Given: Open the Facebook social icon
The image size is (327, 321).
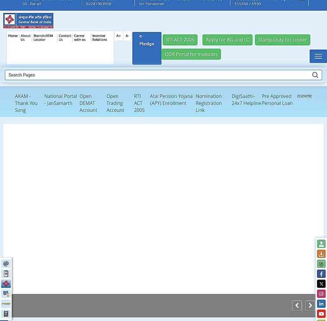Looking at the screenshot, I should [321, 274].
